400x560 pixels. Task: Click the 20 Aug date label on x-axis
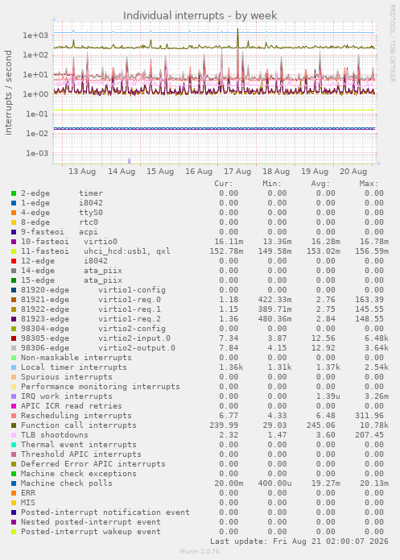353,172
